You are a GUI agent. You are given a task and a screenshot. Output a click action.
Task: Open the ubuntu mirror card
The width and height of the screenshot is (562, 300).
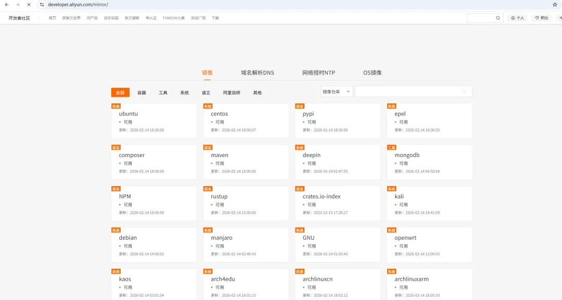154,121
